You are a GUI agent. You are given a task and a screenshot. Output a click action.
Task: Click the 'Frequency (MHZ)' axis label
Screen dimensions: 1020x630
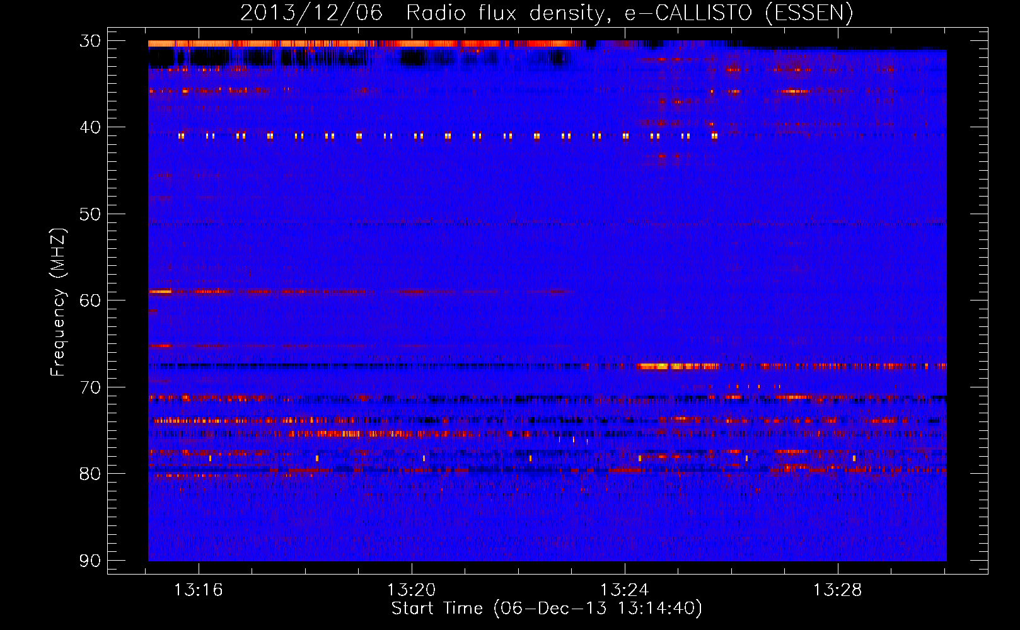(x=58, y=302)
